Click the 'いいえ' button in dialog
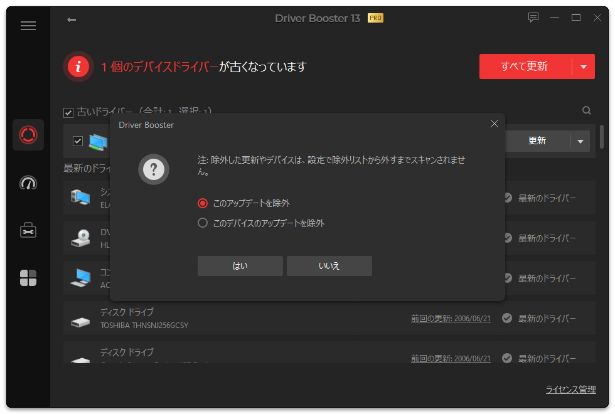The image size is (615, 414). (x=329, y=266)
